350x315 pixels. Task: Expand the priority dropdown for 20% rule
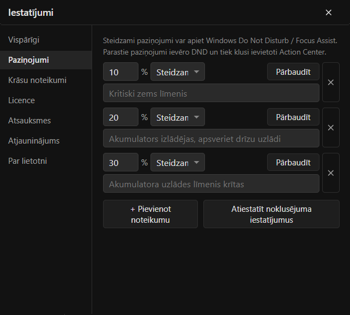(x=178, y=117)
